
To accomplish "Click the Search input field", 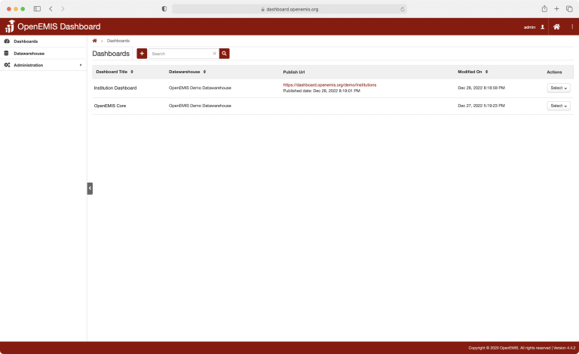I will click(181, 54).
